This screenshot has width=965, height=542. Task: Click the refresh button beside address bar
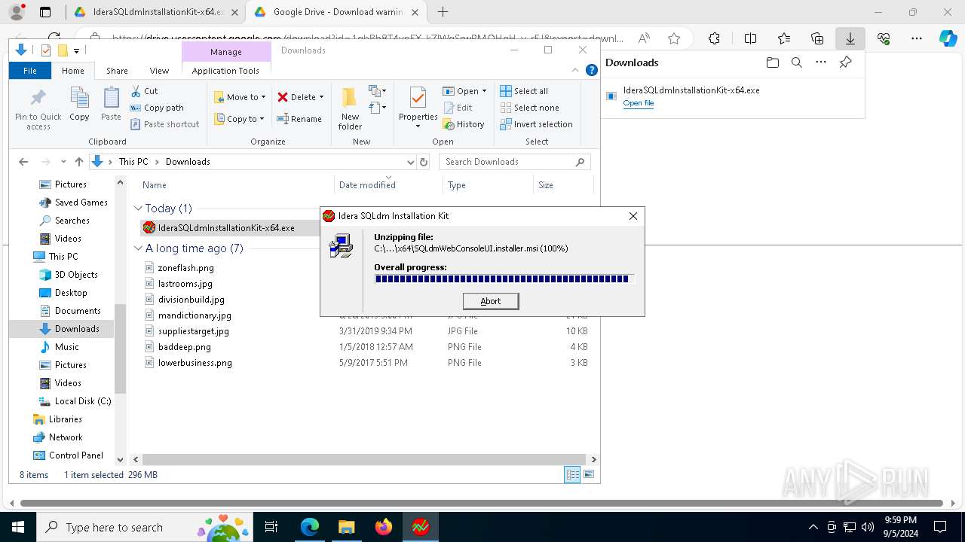point(424,162)
